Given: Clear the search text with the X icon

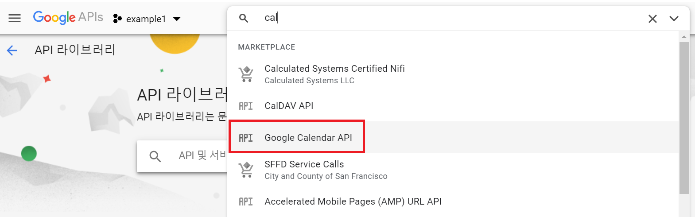Looking at the screenshot, I should pos(652,19).
